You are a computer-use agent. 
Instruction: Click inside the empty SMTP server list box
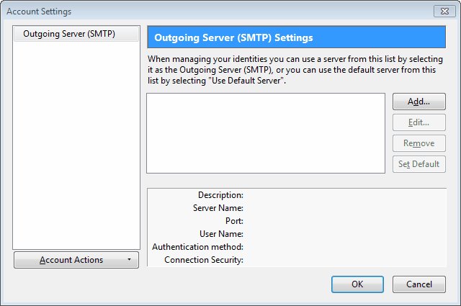tap(266, 133)
